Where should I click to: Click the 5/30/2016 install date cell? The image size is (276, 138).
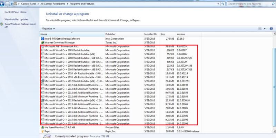tap(150, 66)
